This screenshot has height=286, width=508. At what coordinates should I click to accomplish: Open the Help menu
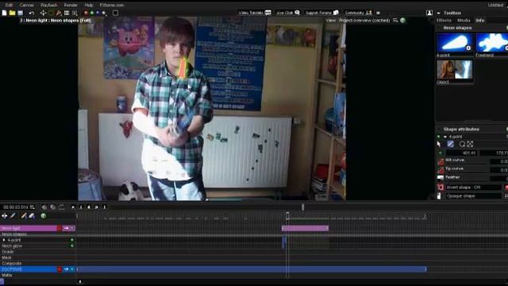(x=88, y=5)
